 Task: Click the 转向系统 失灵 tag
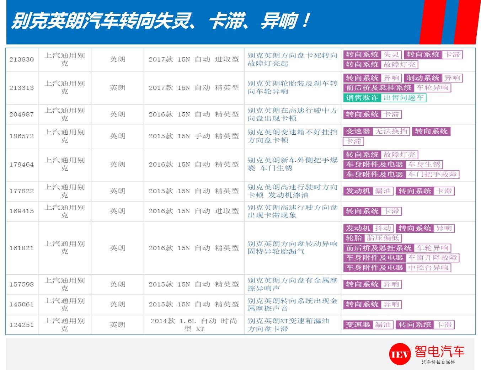coord(373,55)
